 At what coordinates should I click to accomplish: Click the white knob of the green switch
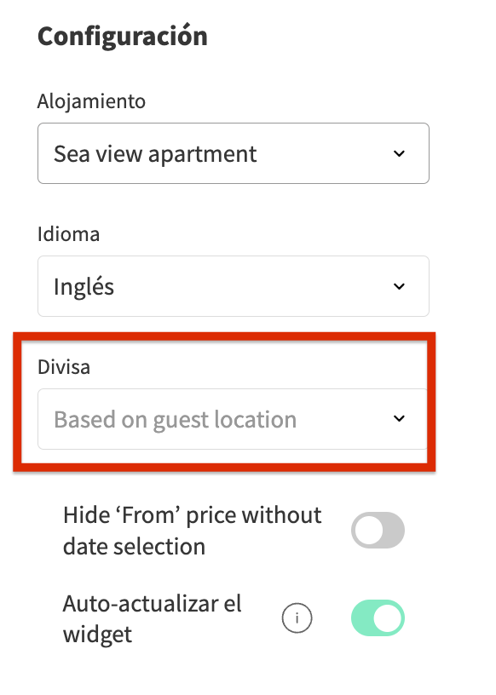[388, 617]
